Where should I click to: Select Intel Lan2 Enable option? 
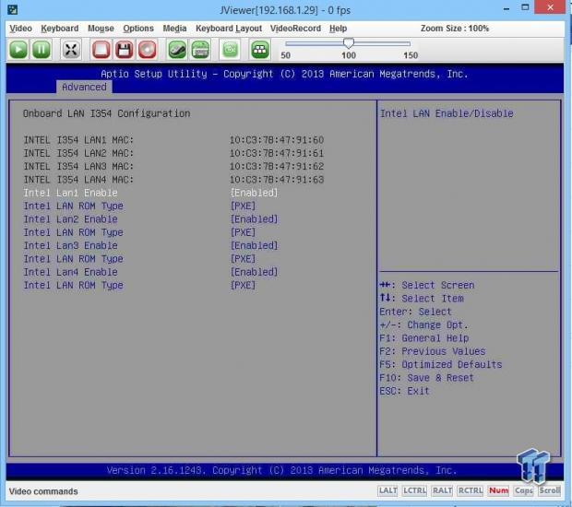coord(70,219)
